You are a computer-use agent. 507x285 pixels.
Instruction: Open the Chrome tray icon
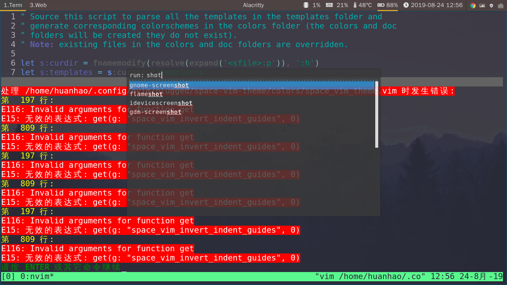click(473, 5)
